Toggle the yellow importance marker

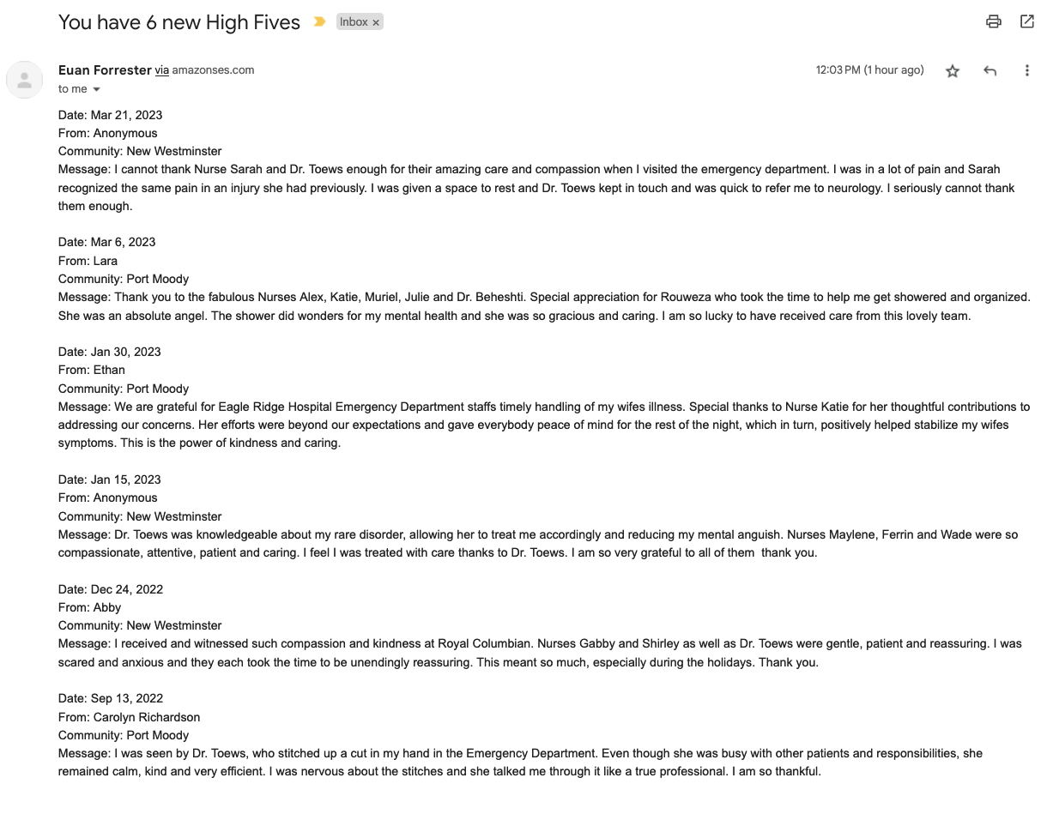tap(319, 22)
